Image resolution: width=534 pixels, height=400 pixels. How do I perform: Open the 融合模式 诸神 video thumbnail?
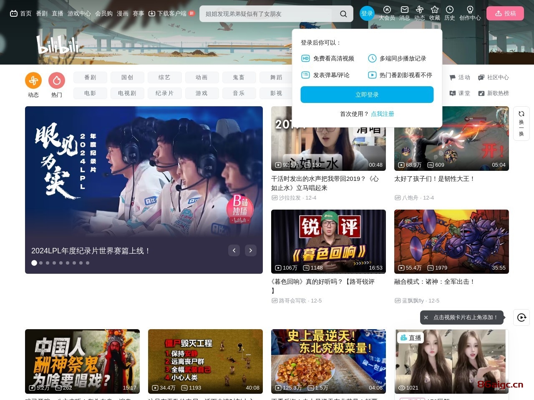pyautogui.click(x=451, y=242)
